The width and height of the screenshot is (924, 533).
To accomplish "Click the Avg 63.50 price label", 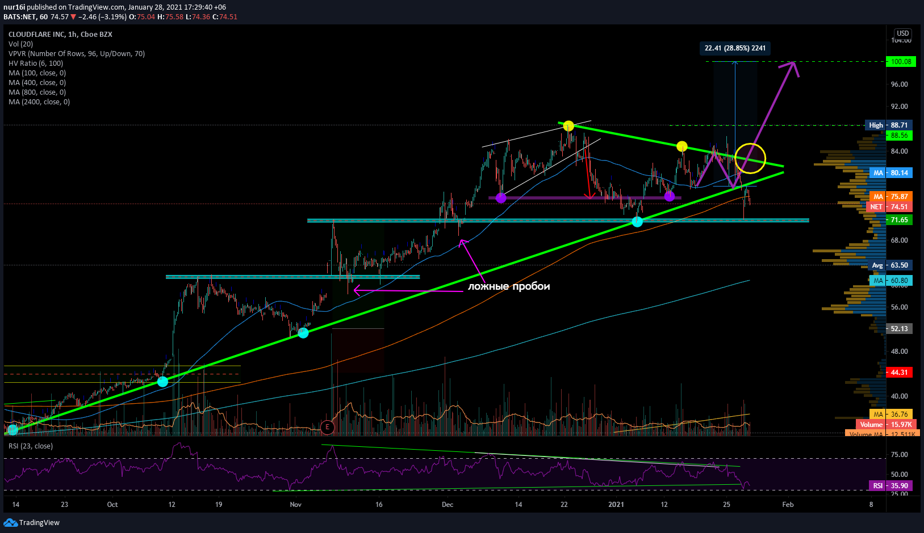I will [x=890, y=265].
